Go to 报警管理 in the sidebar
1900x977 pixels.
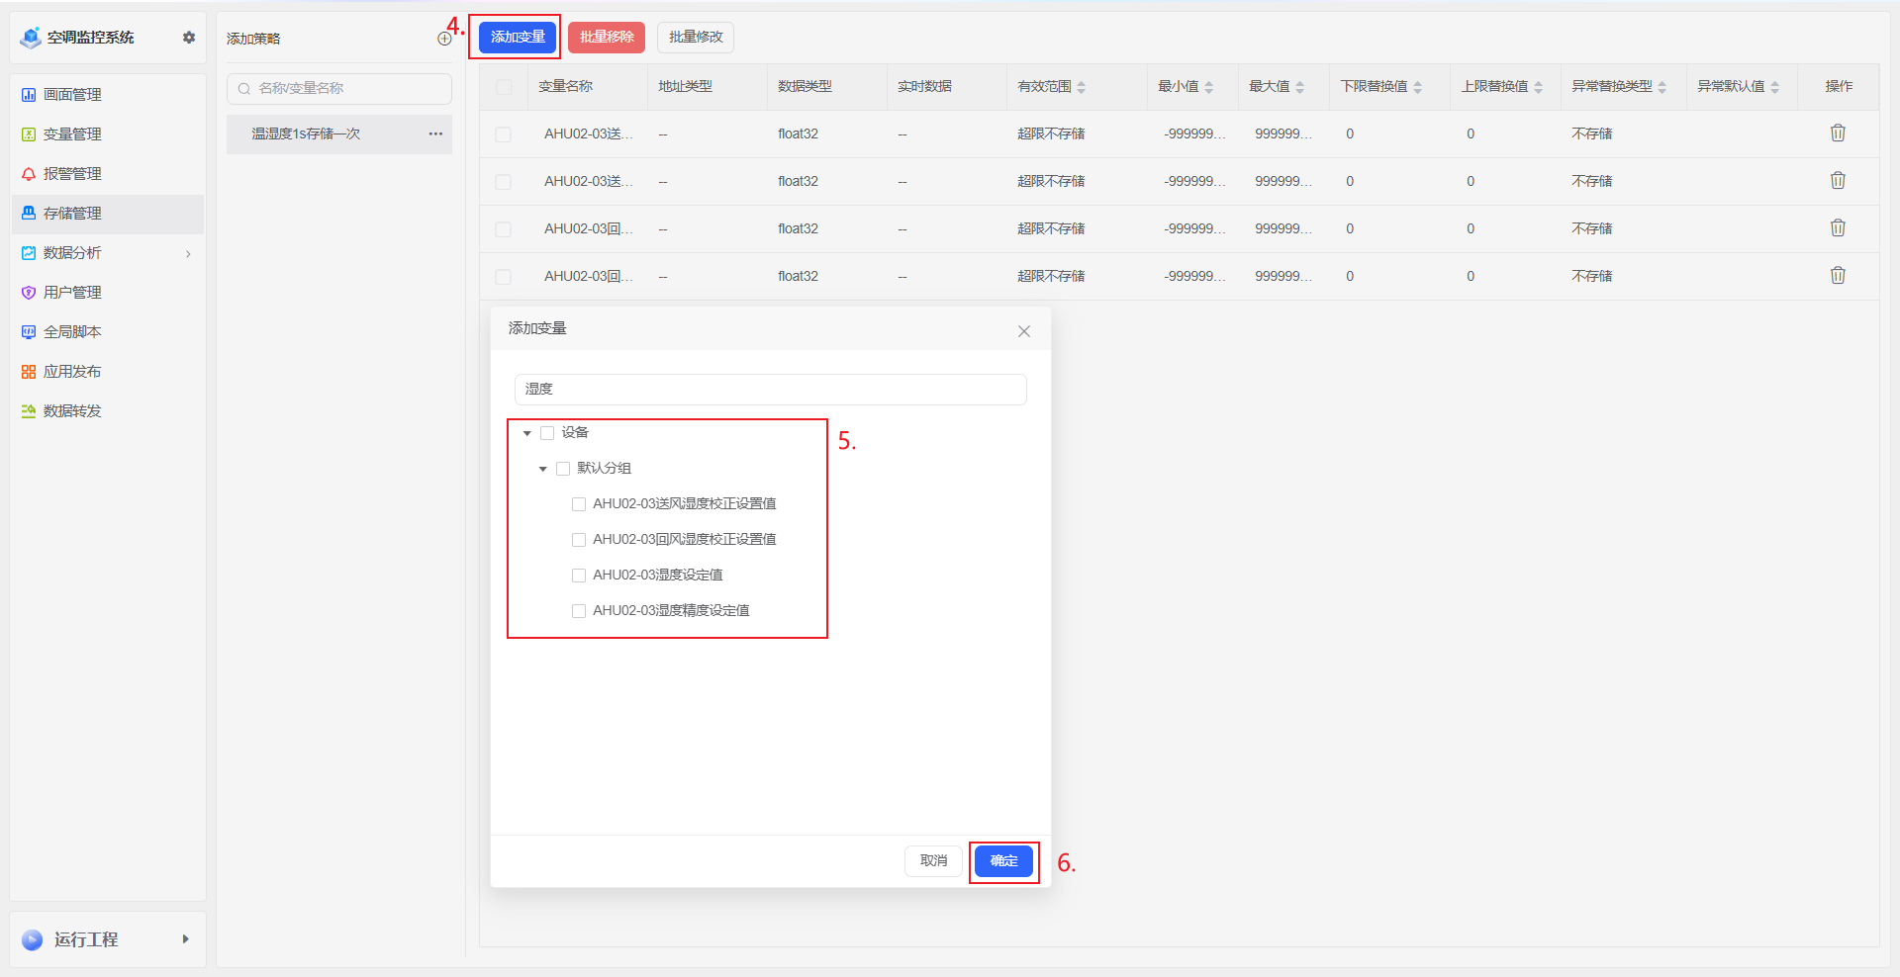[72, 174]
